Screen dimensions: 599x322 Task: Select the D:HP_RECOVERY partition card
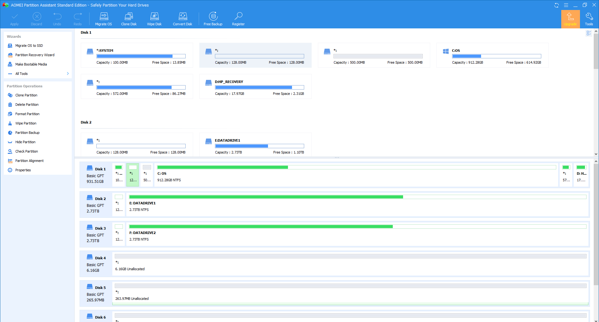tap(256, 86)
